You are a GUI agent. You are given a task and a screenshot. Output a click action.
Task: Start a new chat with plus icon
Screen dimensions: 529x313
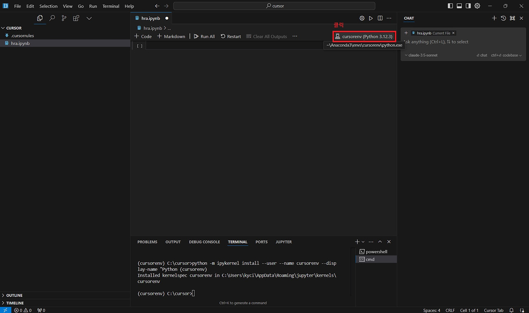(494, 18)
